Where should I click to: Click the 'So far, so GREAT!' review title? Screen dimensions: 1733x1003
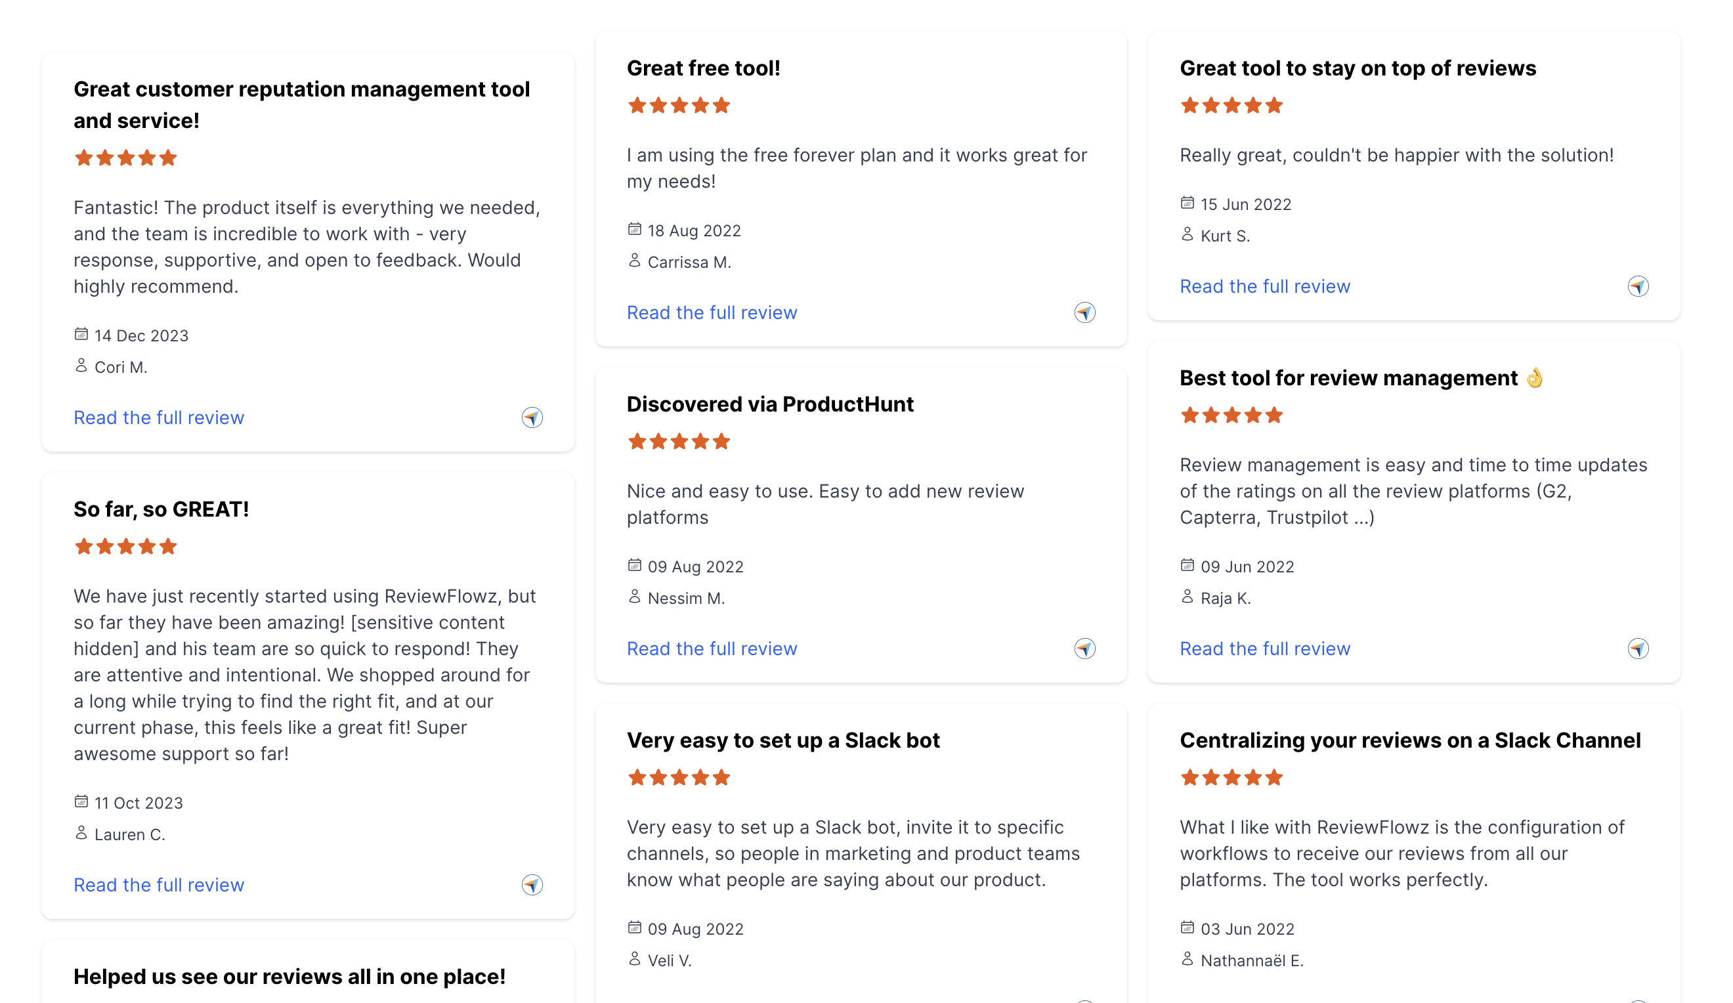tap(161, 509)
